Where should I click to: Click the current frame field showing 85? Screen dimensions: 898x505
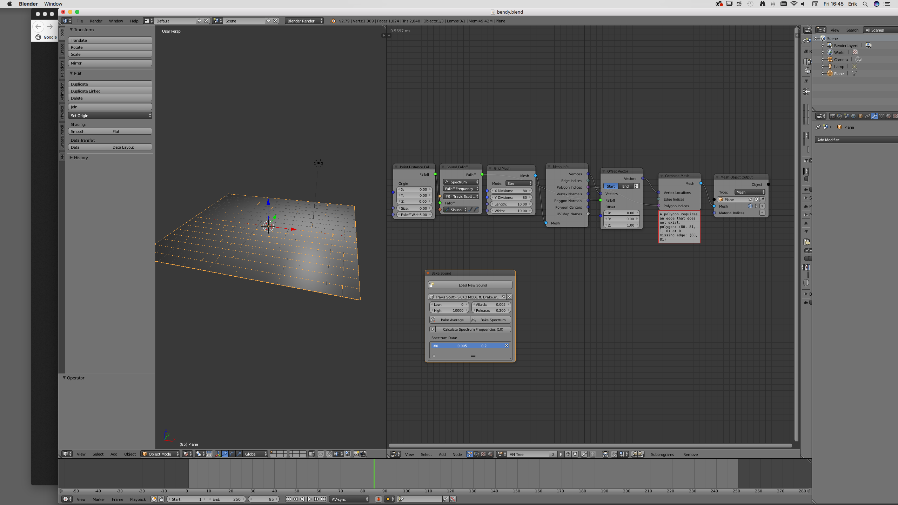[x=264, y=499]
